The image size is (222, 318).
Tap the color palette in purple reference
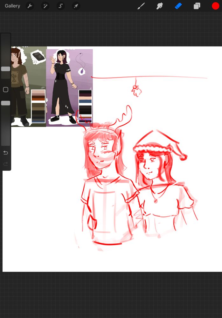coord(85,106)
